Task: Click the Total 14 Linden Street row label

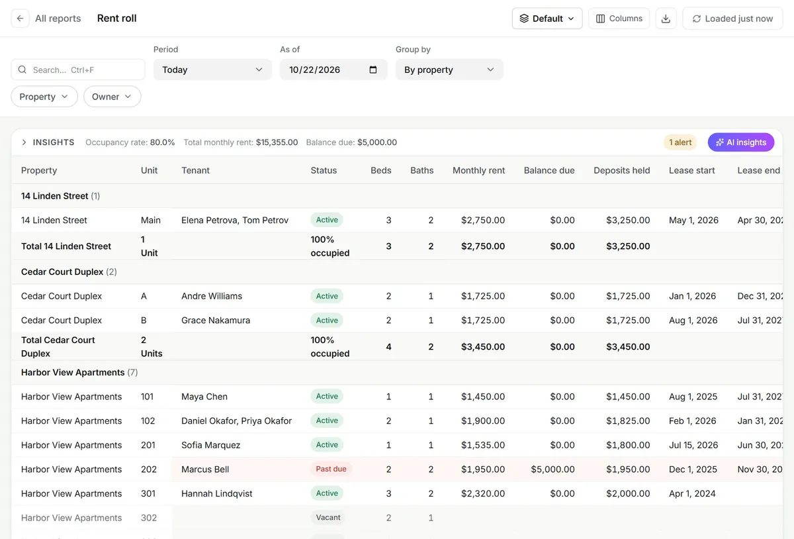Action: 66,246
